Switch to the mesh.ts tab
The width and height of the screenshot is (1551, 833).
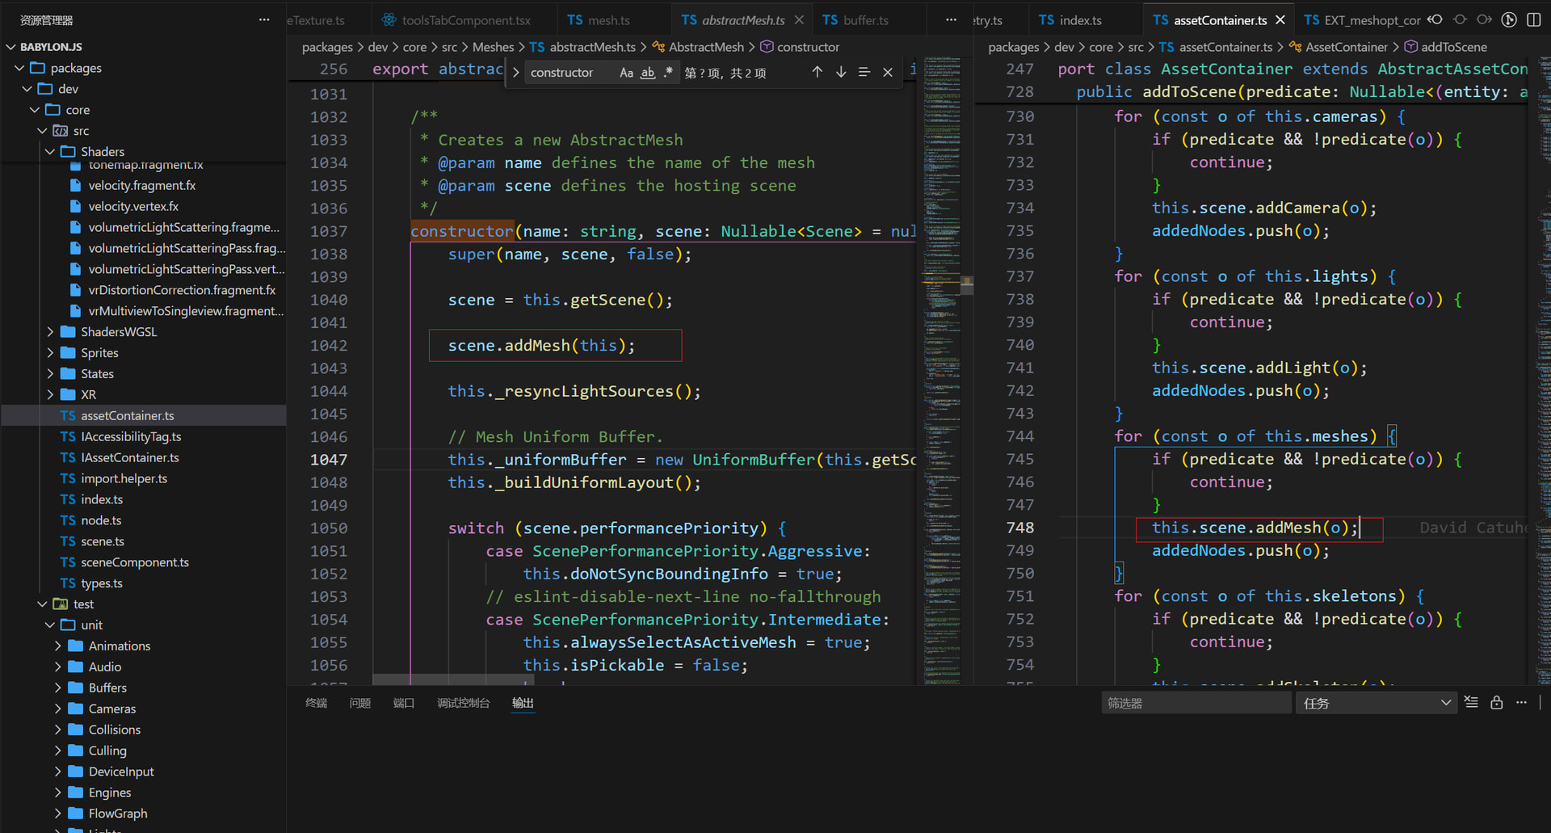coord(608,20)
